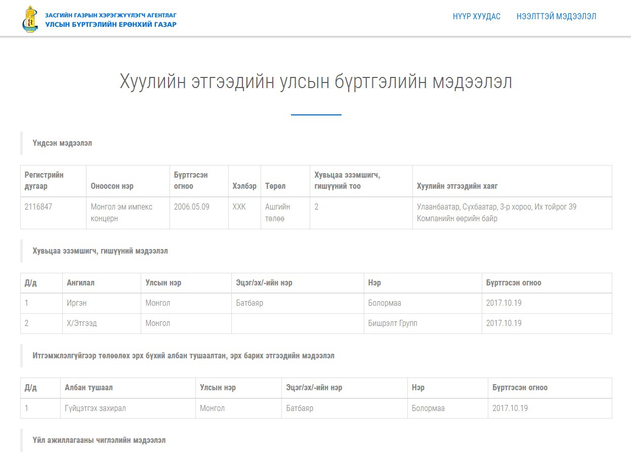The image size is (631, 454).
Task: Click the address cell with Улаанбаатар, Сүхбаатар
Action: [512, 213]
